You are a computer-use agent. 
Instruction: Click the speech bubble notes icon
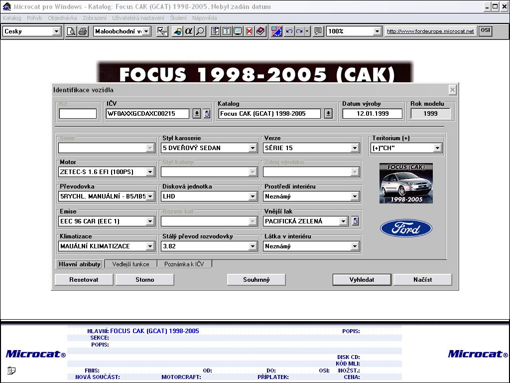[x=318, y=31]
